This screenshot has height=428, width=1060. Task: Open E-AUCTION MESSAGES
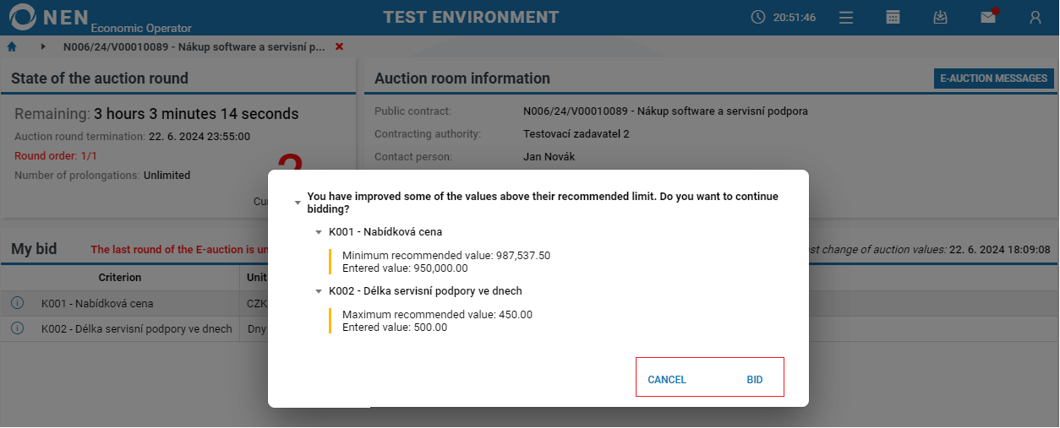click(994, 79)
